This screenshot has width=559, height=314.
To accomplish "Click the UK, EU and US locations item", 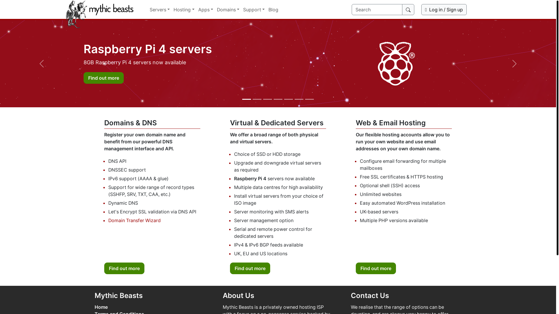I will (261, 254).
